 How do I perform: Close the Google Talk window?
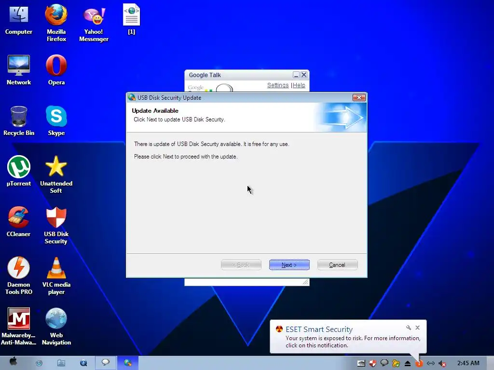pos(304,75)
